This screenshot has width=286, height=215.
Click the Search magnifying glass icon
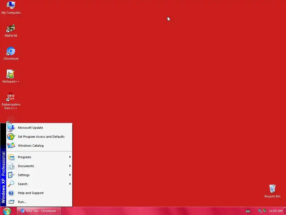tap(11, 184)
